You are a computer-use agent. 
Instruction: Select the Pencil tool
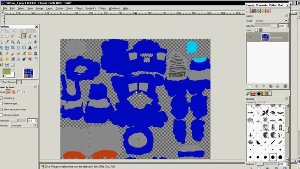tap(7, 54)
